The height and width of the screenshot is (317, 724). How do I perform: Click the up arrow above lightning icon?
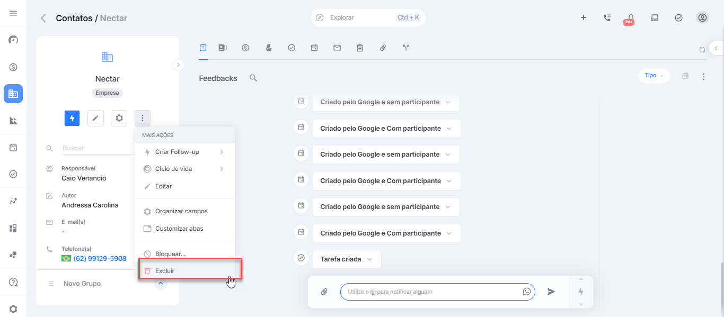click(x=581, y=279)
